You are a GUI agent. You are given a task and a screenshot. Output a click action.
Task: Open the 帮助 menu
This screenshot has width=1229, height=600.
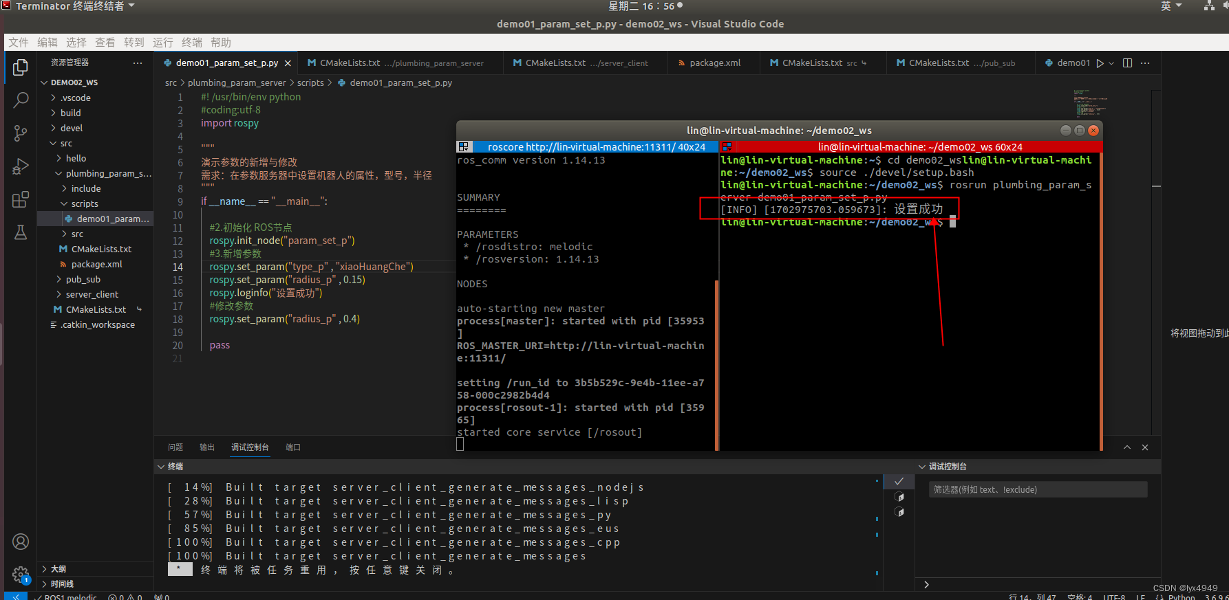click(221, 43)
